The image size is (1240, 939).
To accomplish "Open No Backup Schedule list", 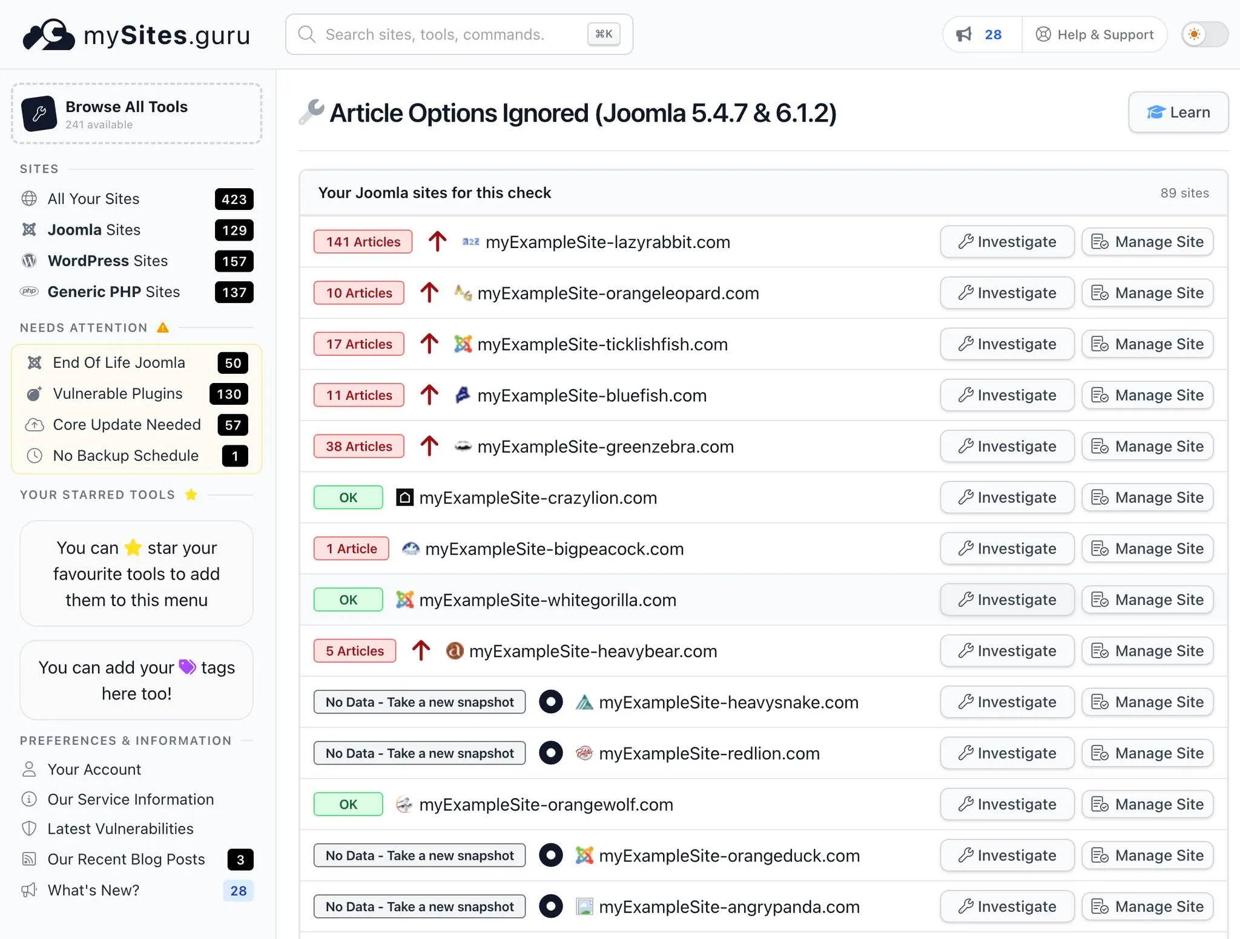I will point(137,456).
